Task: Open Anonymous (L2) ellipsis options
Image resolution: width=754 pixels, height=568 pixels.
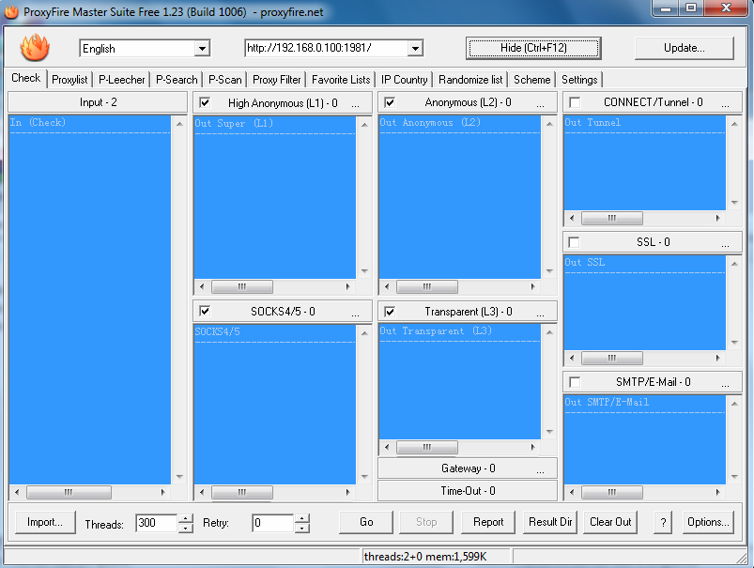Action: tap(541, 103)
